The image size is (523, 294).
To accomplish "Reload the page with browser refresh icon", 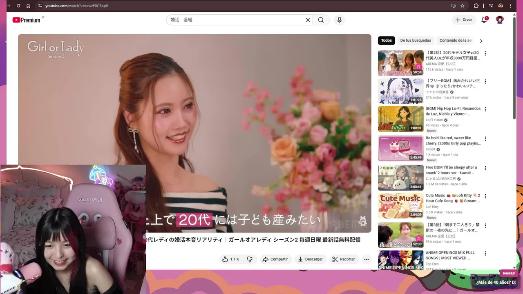I will point(18,6).
